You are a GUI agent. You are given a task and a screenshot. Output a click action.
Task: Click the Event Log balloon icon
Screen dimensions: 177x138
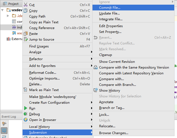click(x=4, y=131)
